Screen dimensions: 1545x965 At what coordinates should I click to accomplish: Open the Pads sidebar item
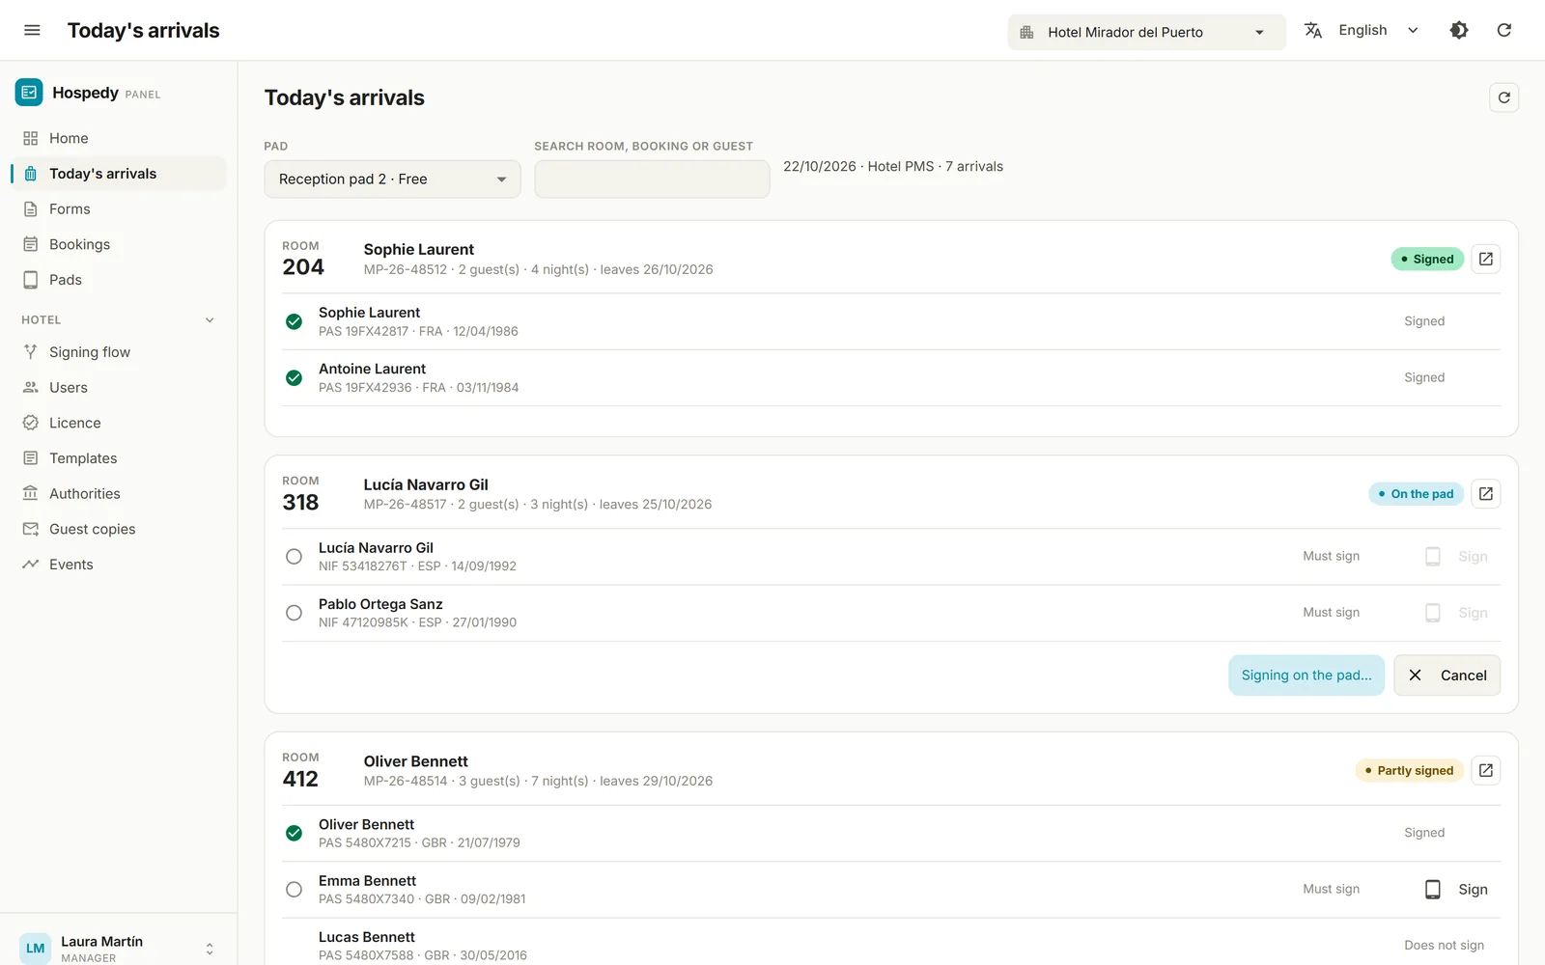[x=119, y=280]
